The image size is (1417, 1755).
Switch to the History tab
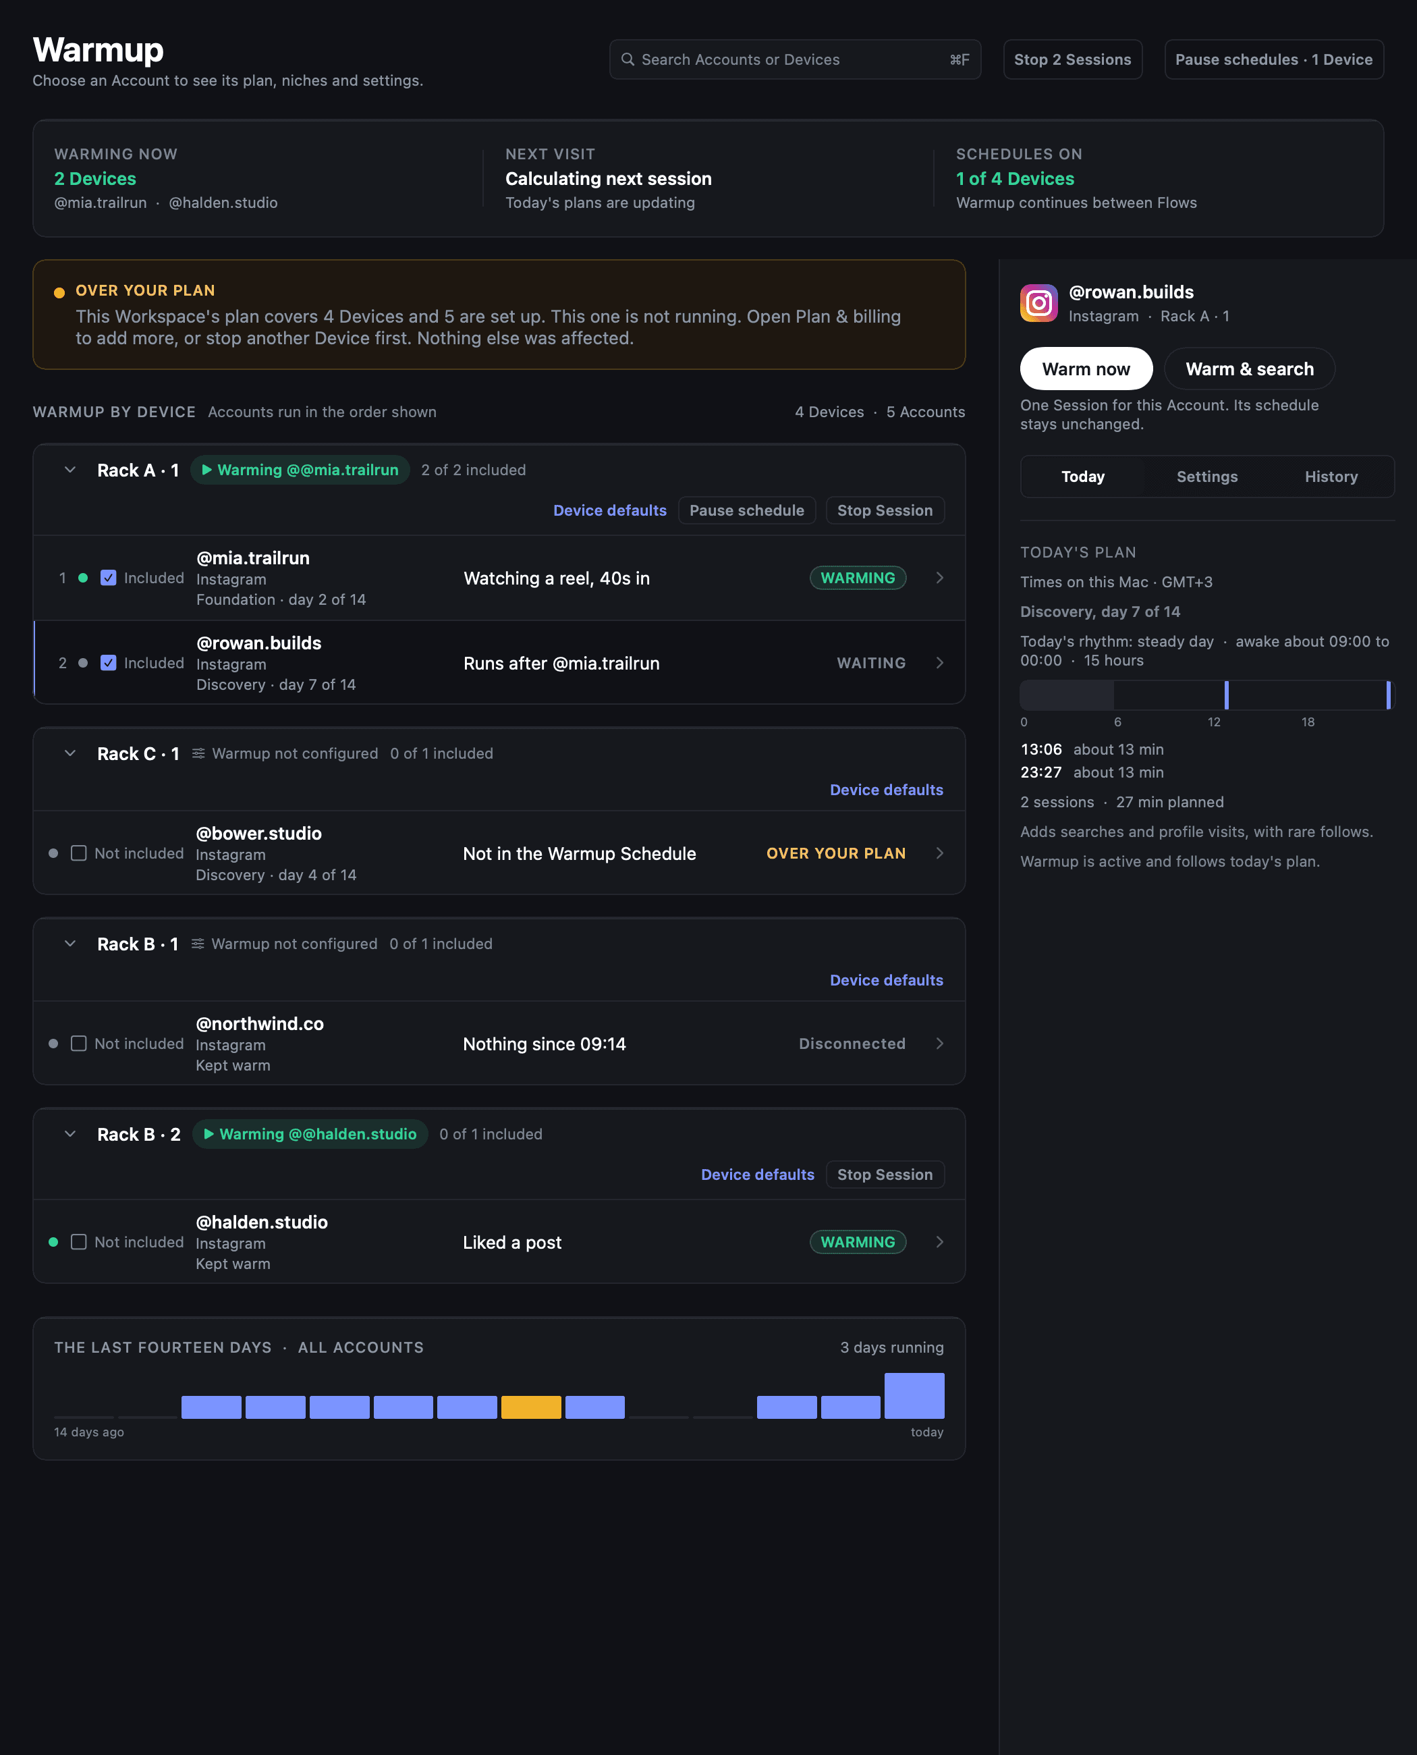tap(1331, 476)
